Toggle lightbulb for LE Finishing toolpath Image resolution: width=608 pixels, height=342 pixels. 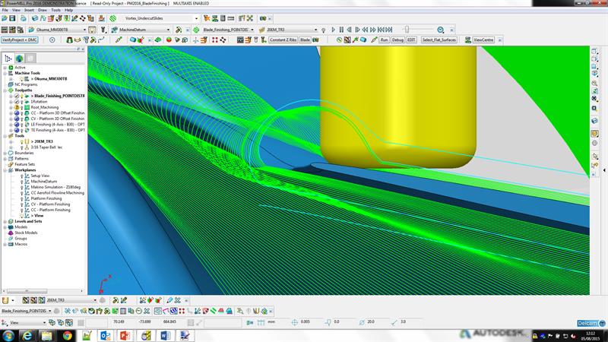[22, 125]
